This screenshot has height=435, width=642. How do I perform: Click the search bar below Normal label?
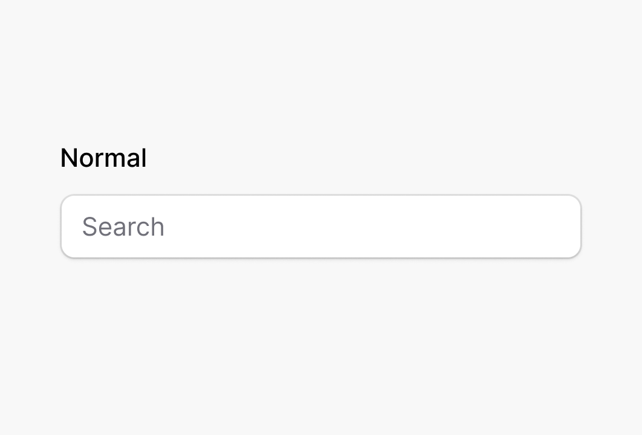[320, 227]
